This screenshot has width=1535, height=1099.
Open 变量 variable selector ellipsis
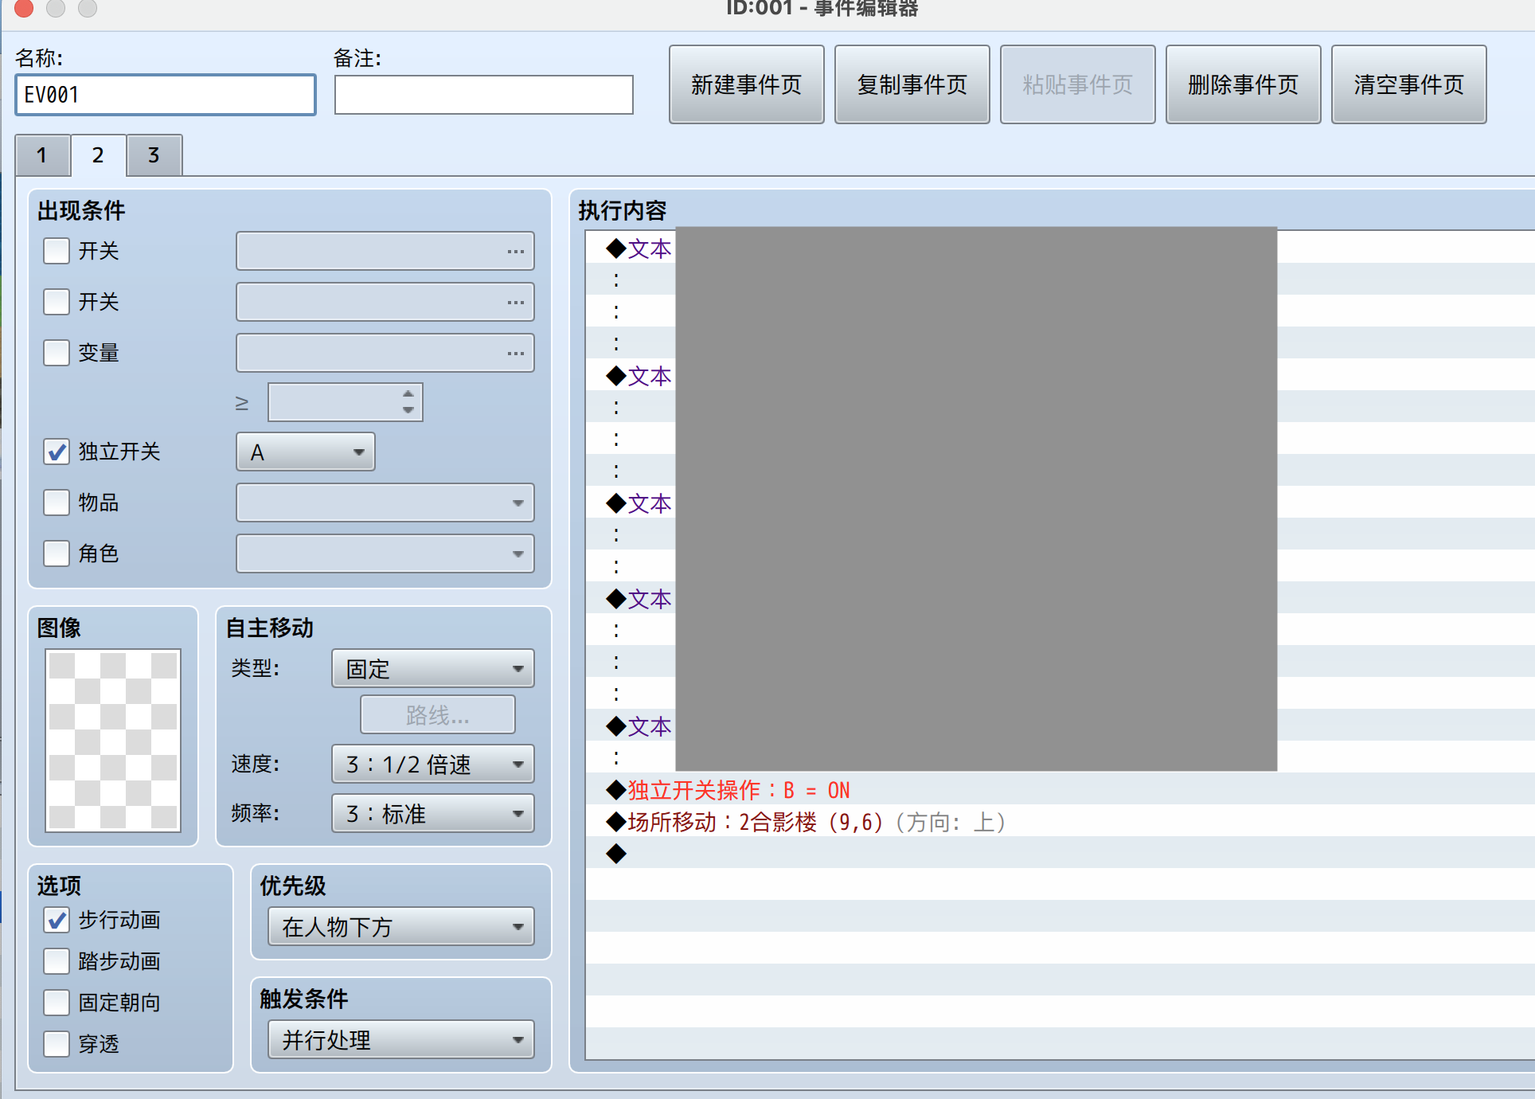pos(515,354)
